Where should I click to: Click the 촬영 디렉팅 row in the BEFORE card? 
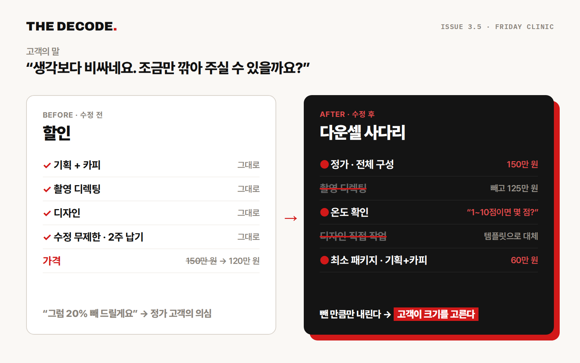click(x=151, y=189)
